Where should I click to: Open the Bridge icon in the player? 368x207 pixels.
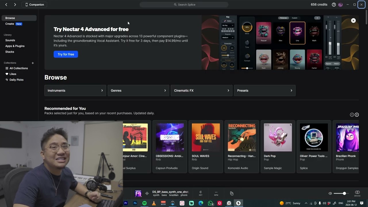click(357, 193)
